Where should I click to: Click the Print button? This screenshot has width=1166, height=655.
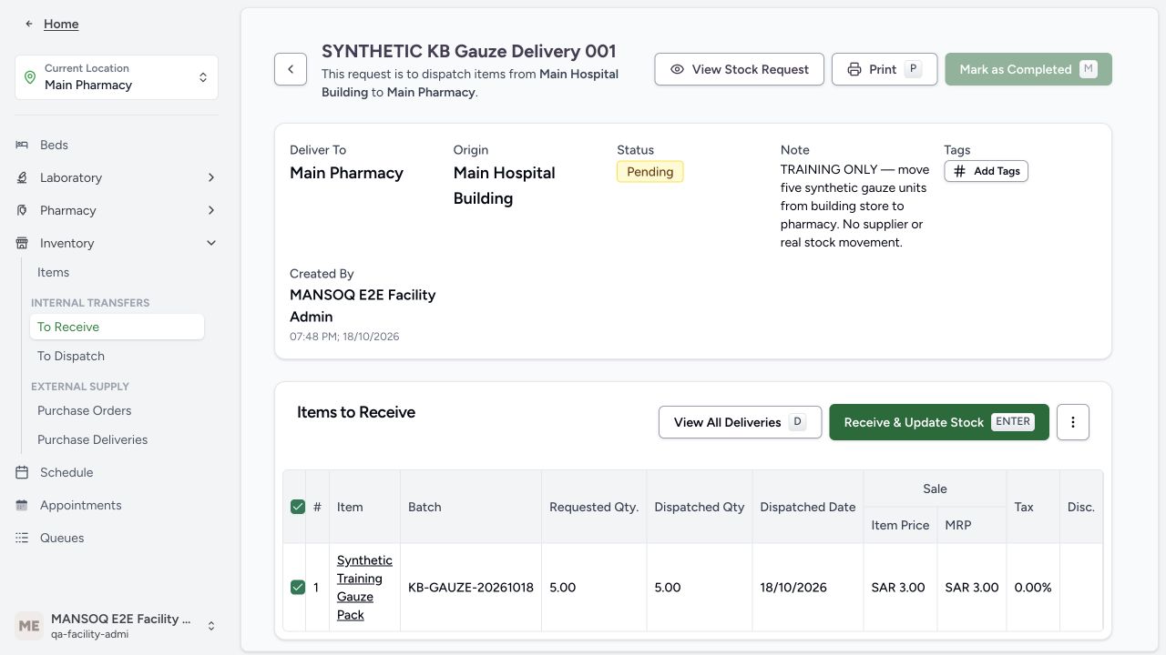tap(884, 69)
